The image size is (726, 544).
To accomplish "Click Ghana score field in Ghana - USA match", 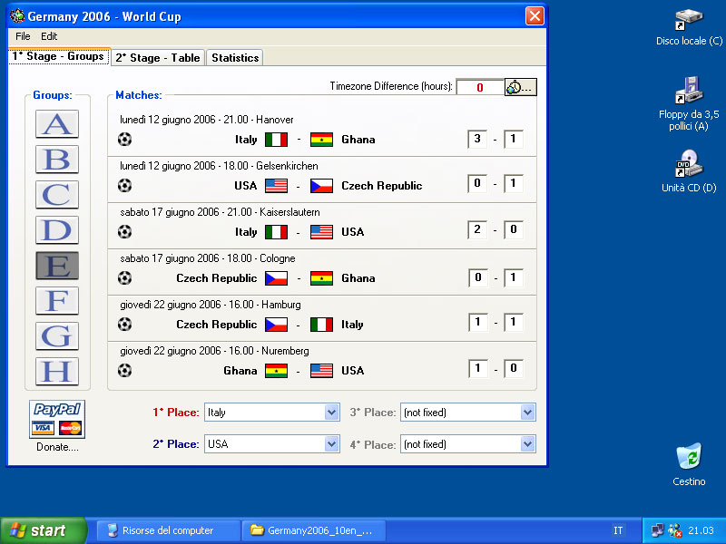I will coord(478,369).
